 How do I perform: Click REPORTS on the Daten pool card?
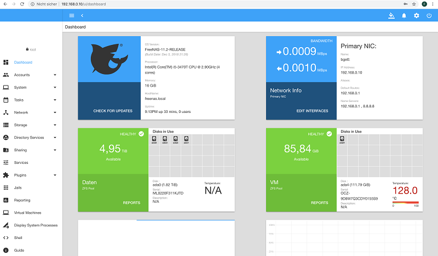click(x=131, y=202)
